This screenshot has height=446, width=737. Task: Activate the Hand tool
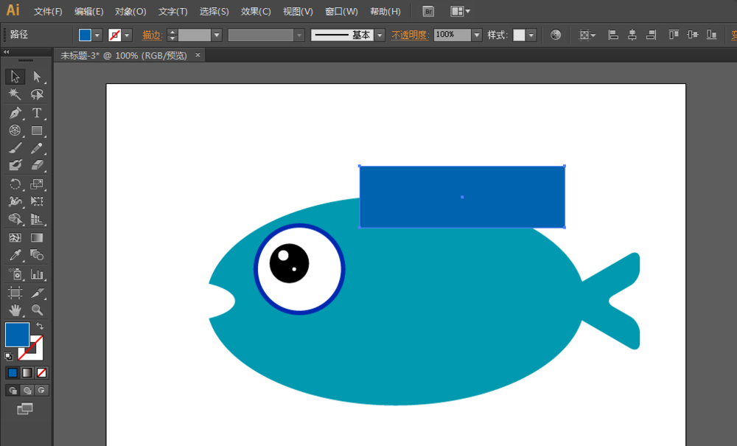click(x=15, y=310)
